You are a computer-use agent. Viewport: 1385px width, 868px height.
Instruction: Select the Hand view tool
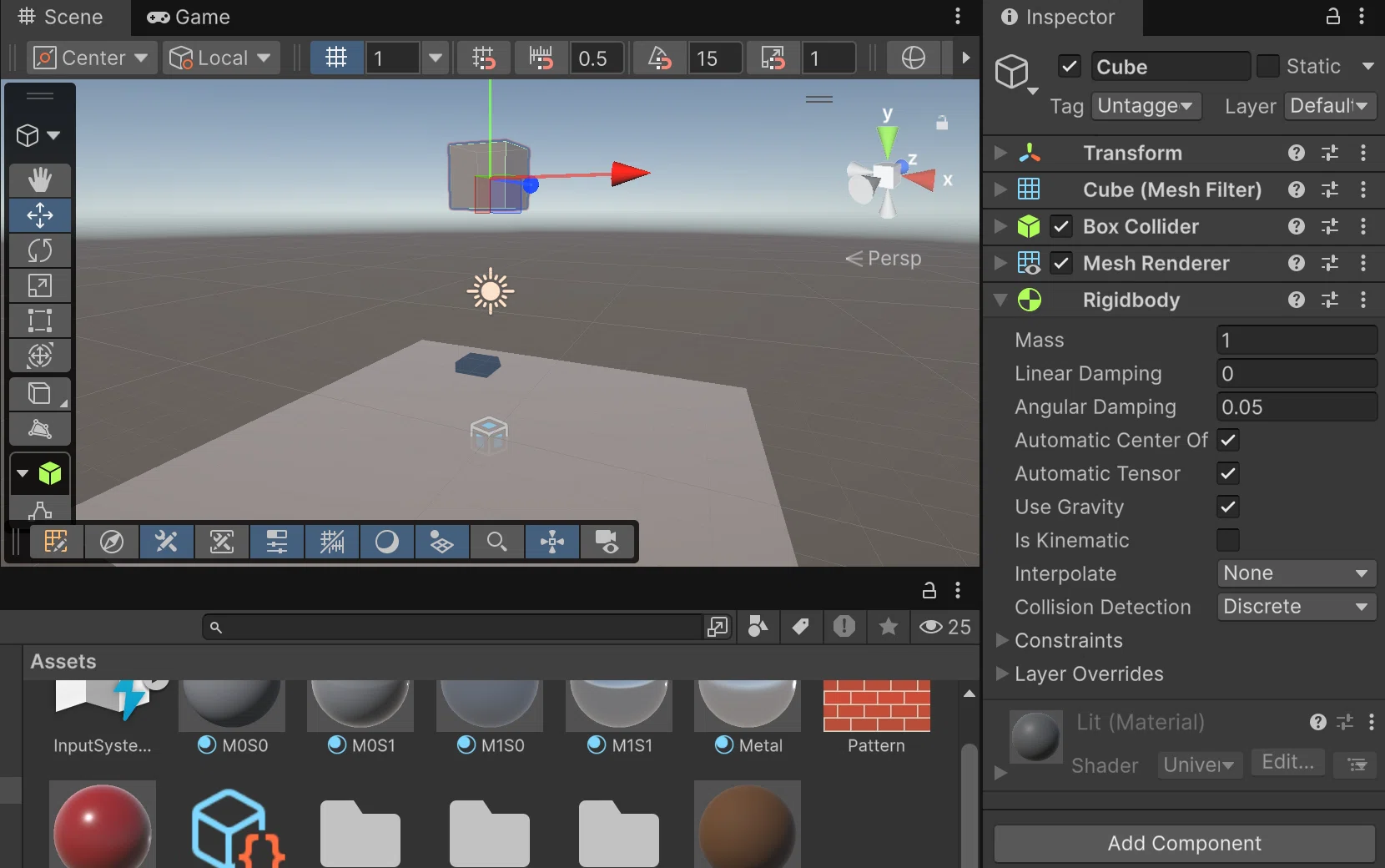(39, 179)
